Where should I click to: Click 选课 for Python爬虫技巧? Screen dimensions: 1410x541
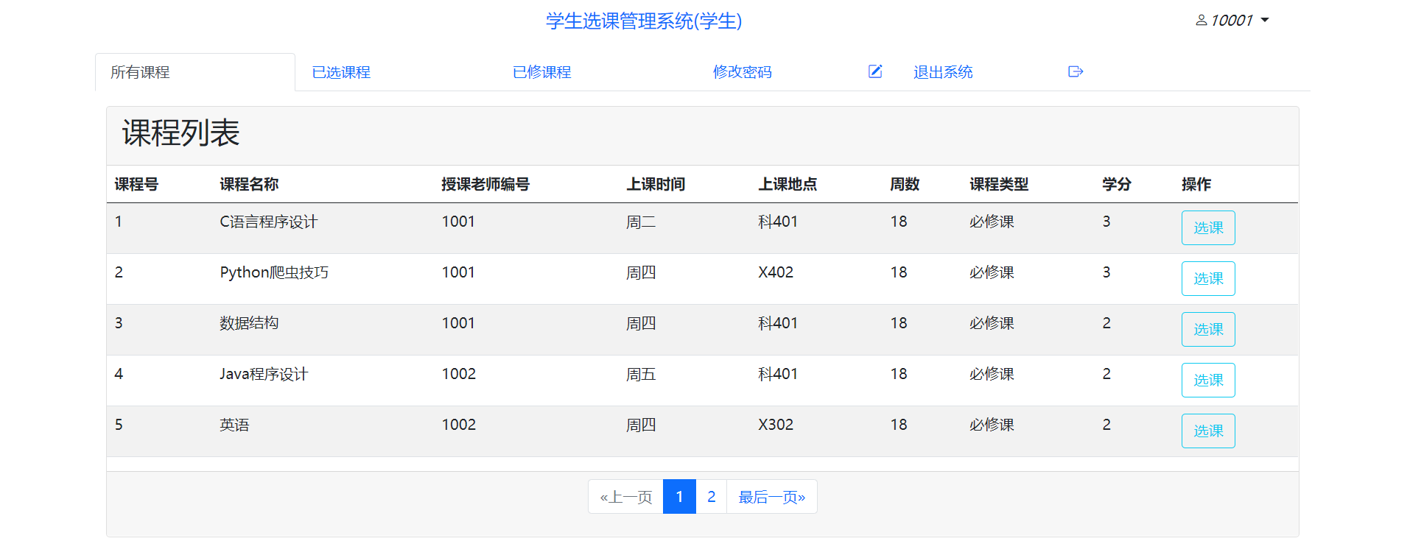(1208, 279)
